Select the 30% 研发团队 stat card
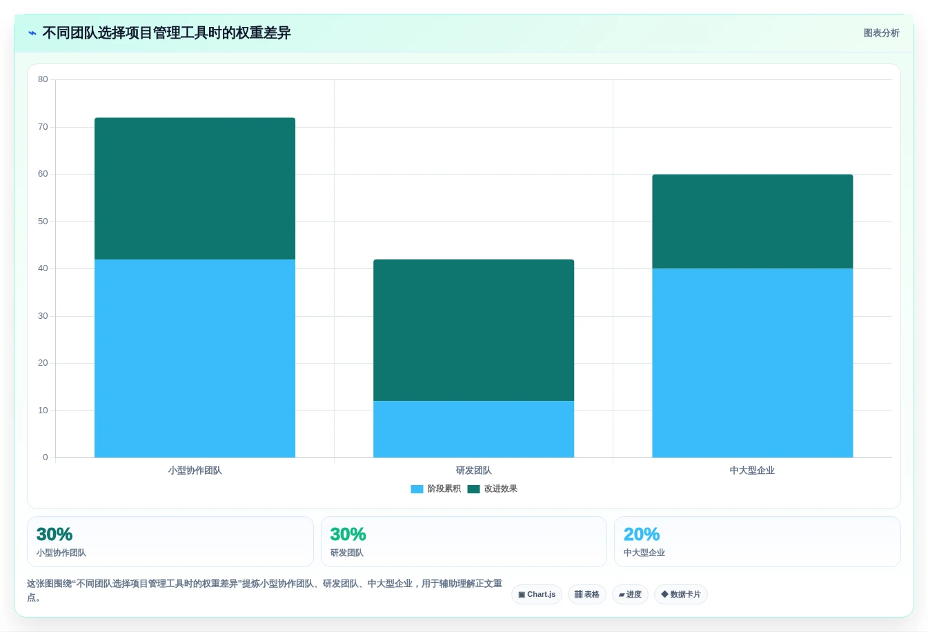Screen dimensions: 928x632 (x=464, y=542)
